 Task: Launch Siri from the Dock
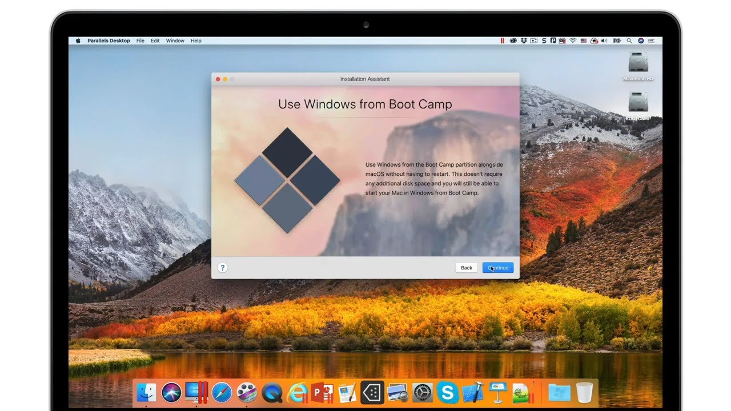171,392
